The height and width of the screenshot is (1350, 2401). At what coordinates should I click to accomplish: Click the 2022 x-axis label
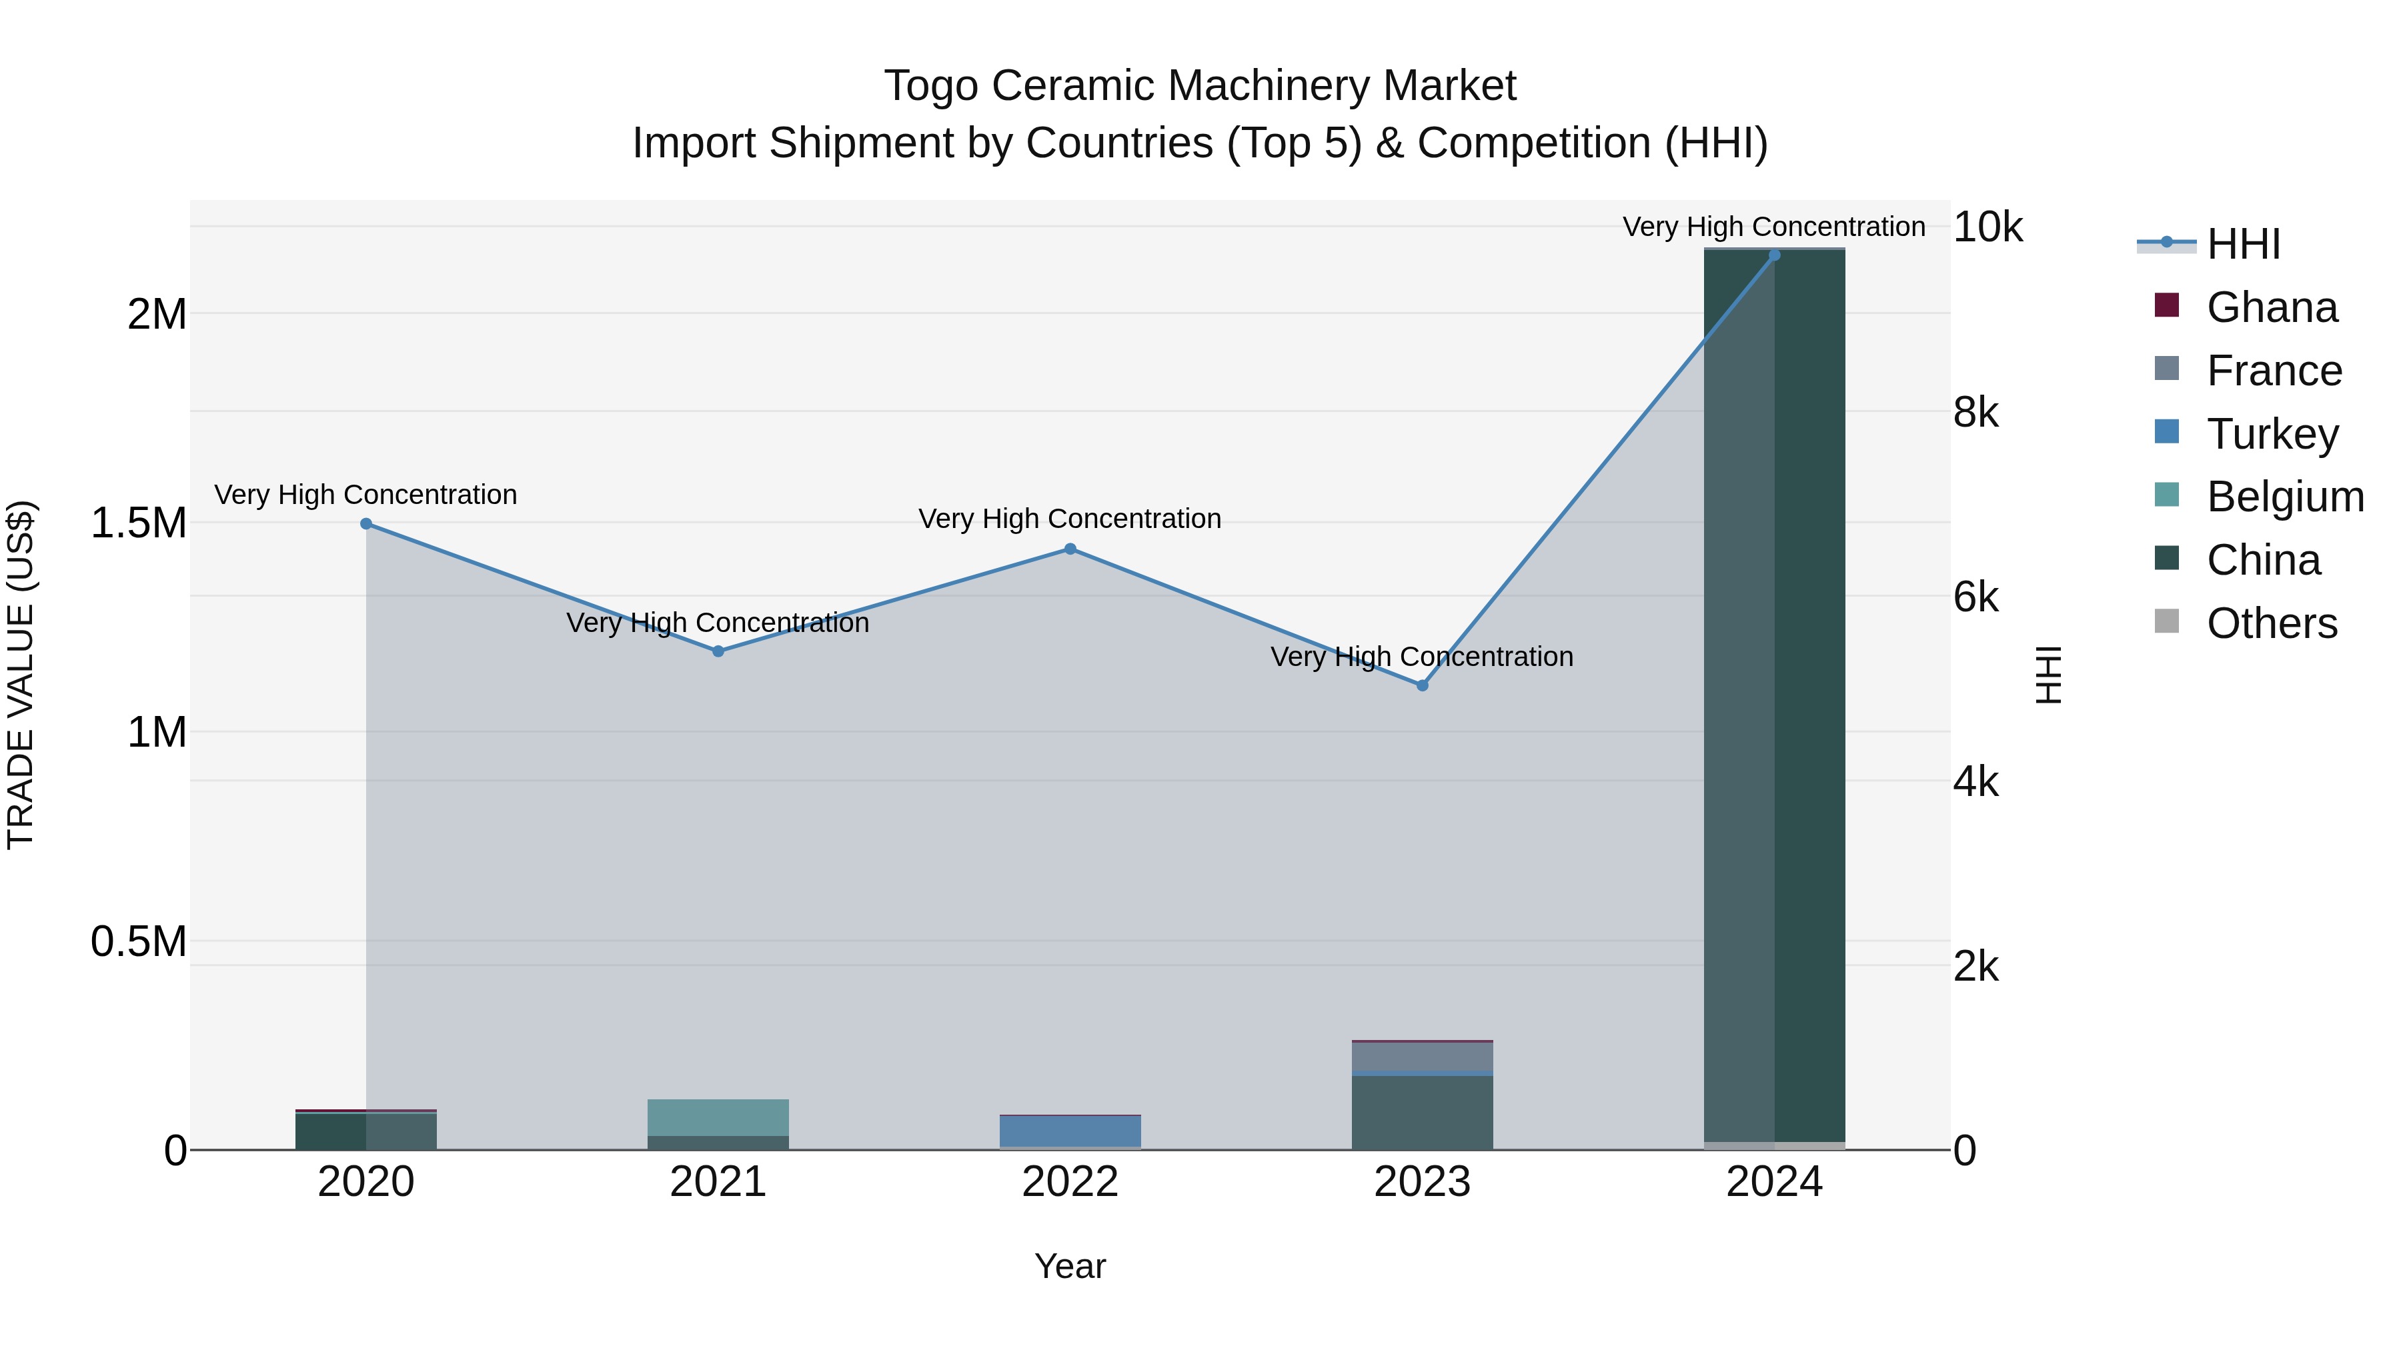pos(1070,1182)
